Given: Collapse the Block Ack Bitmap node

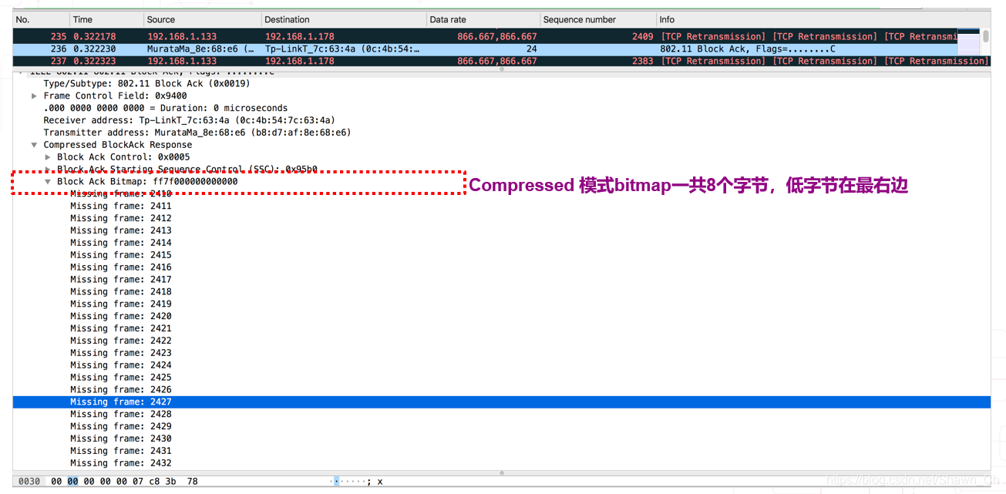Looking at the screenshot, I should (x=48, y=182).
